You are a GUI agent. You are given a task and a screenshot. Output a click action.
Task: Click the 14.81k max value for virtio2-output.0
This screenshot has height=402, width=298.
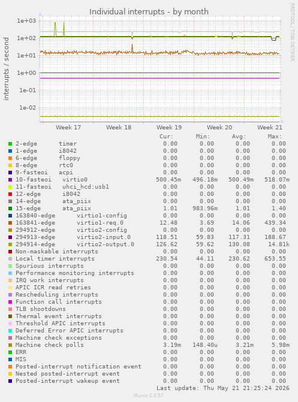coord(279,244)
